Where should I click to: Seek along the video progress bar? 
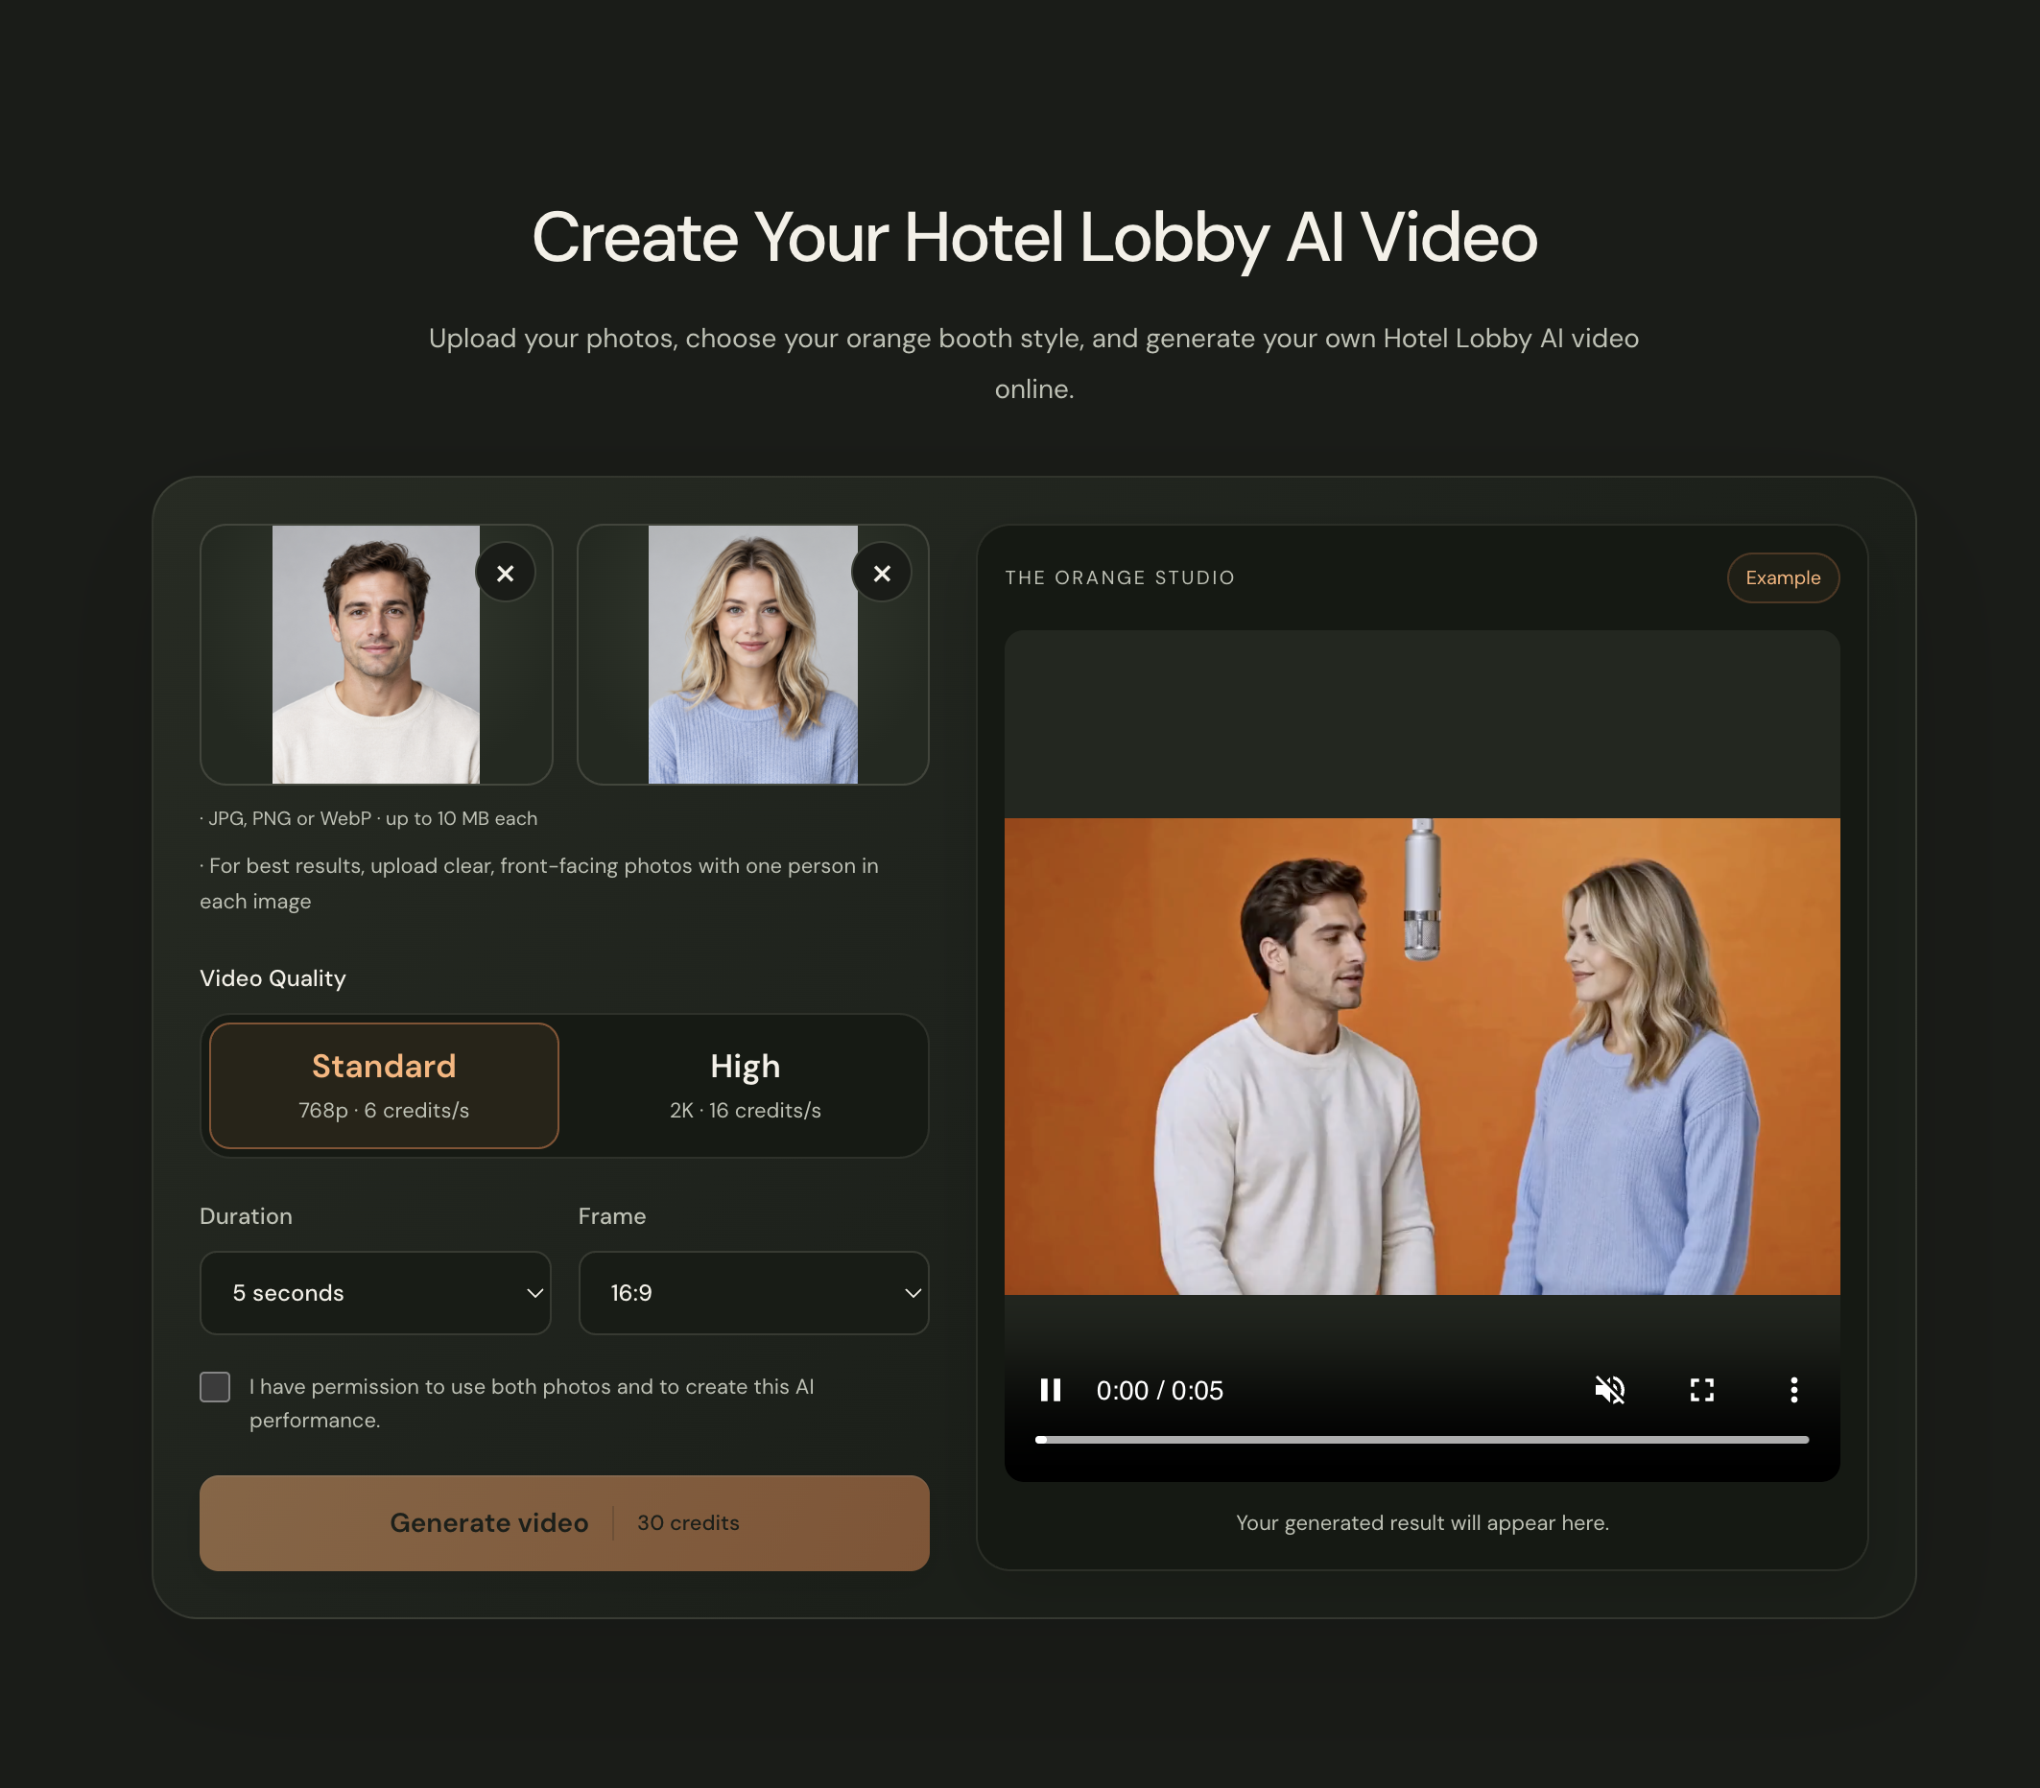[1421, 1440]
